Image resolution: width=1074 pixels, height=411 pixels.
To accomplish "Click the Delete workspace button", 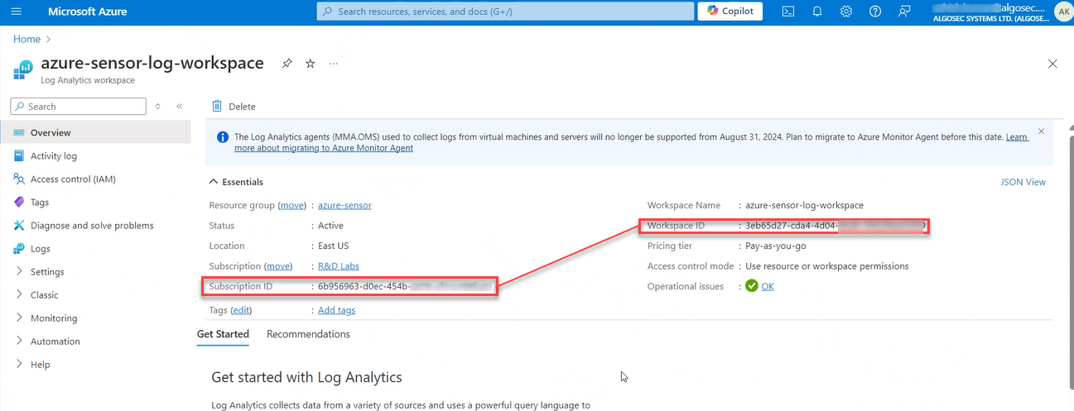I will tap(234, 106).
